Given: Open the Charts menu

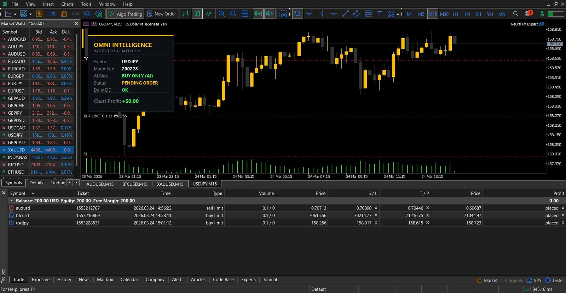Looking at the screenshot, I should point(67,4).
